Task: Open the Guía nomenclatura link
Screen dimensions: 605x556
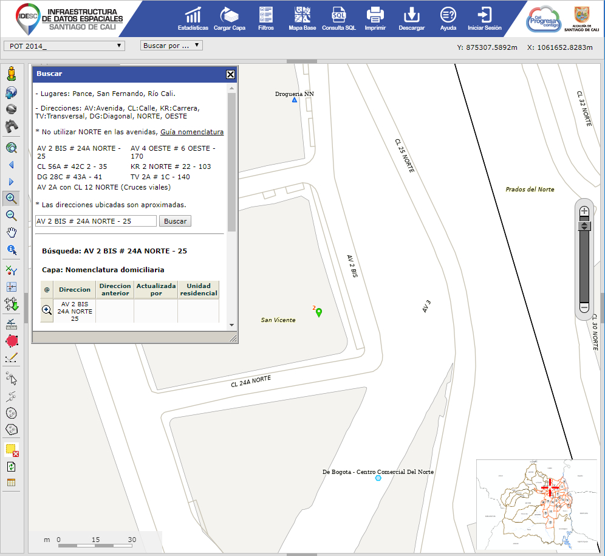Action: tap(191, 132)
